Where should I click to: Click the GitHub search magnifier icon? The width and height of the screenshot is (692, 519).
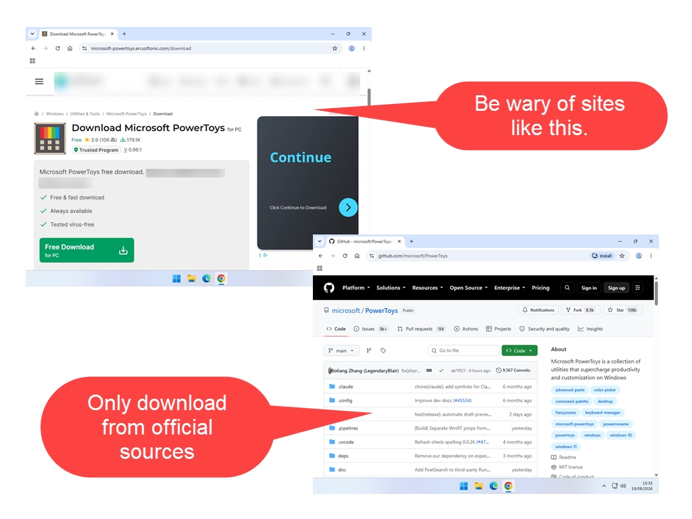click(567, 288)
